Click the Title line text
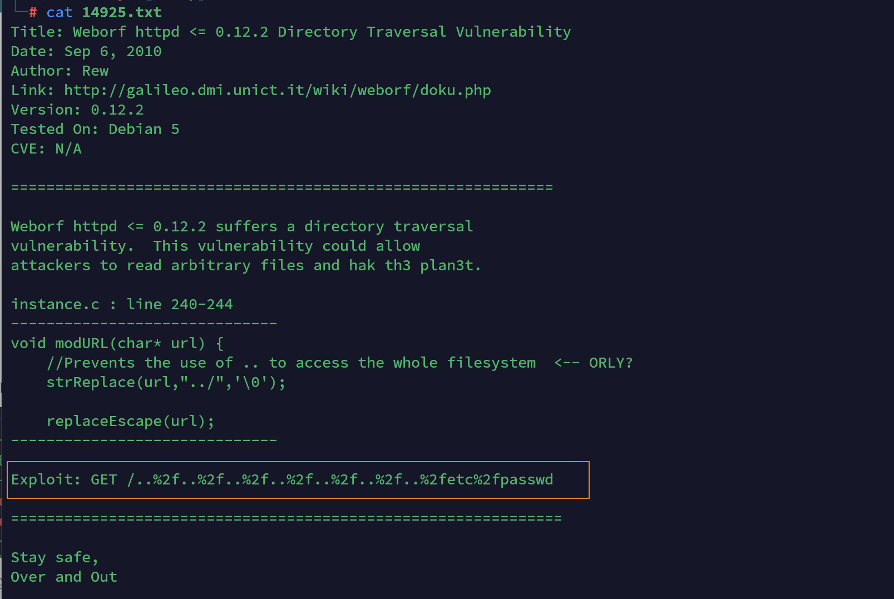Screen dimensions: 894x599 tap(291, 32)
